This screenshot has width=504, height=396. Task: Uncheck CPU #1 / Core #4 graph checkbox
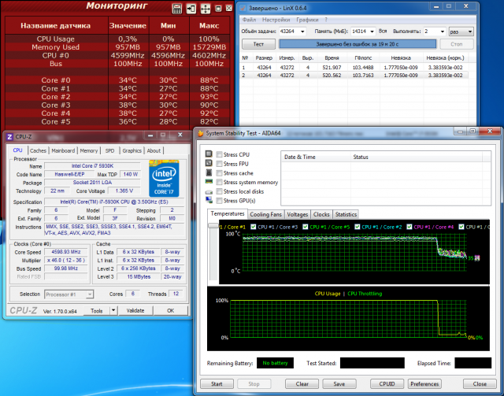pyautogui.click(x=409, y=227)
